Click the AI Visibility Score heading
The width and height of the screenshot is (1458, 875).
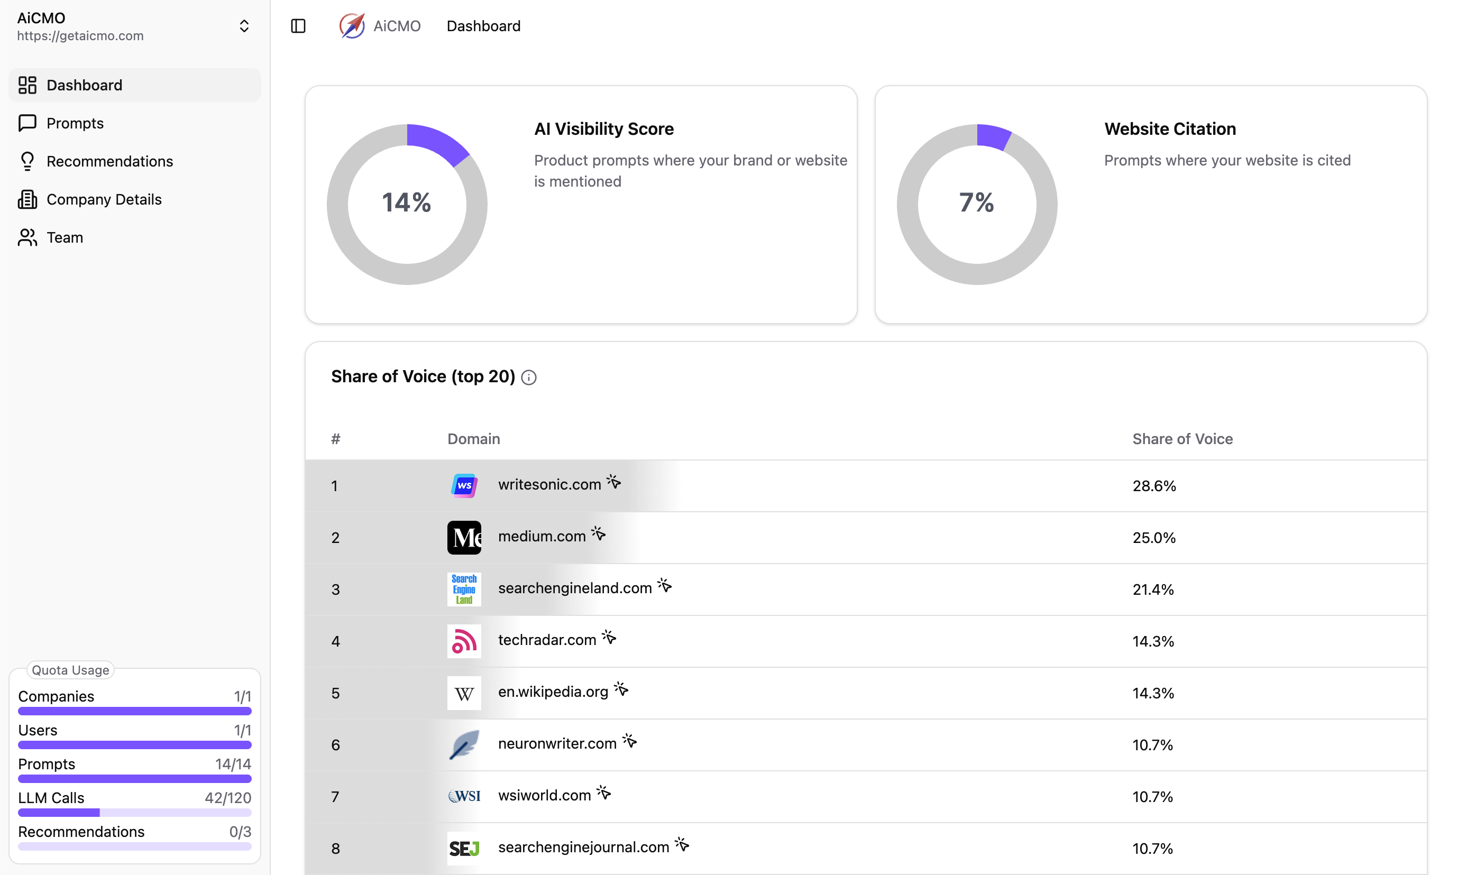(604, 129)
